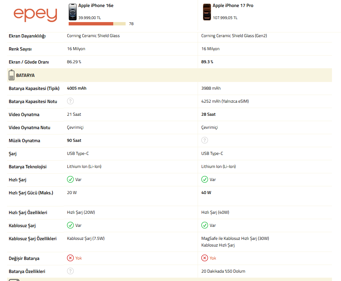Select the Renk Sayısı row label

pyautogui.click(x=20, y=49)
